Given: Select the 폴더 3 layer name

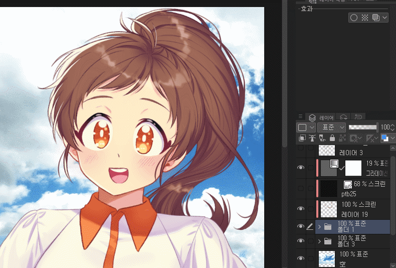Looking at the screenshot, I should coord(346,244).
